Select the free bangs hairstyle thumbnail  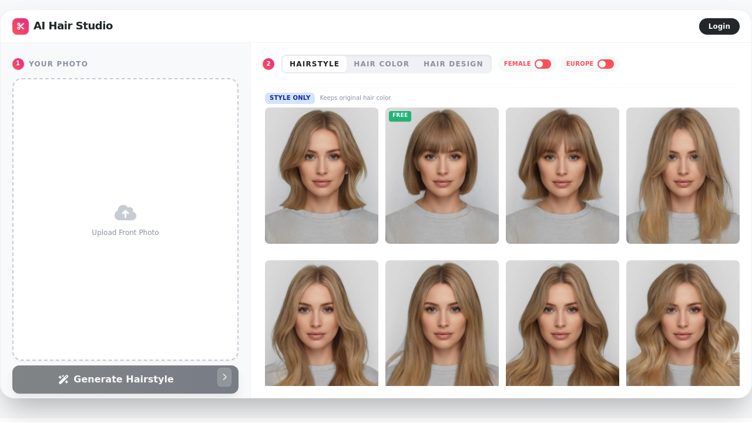[x=442, y=176]
